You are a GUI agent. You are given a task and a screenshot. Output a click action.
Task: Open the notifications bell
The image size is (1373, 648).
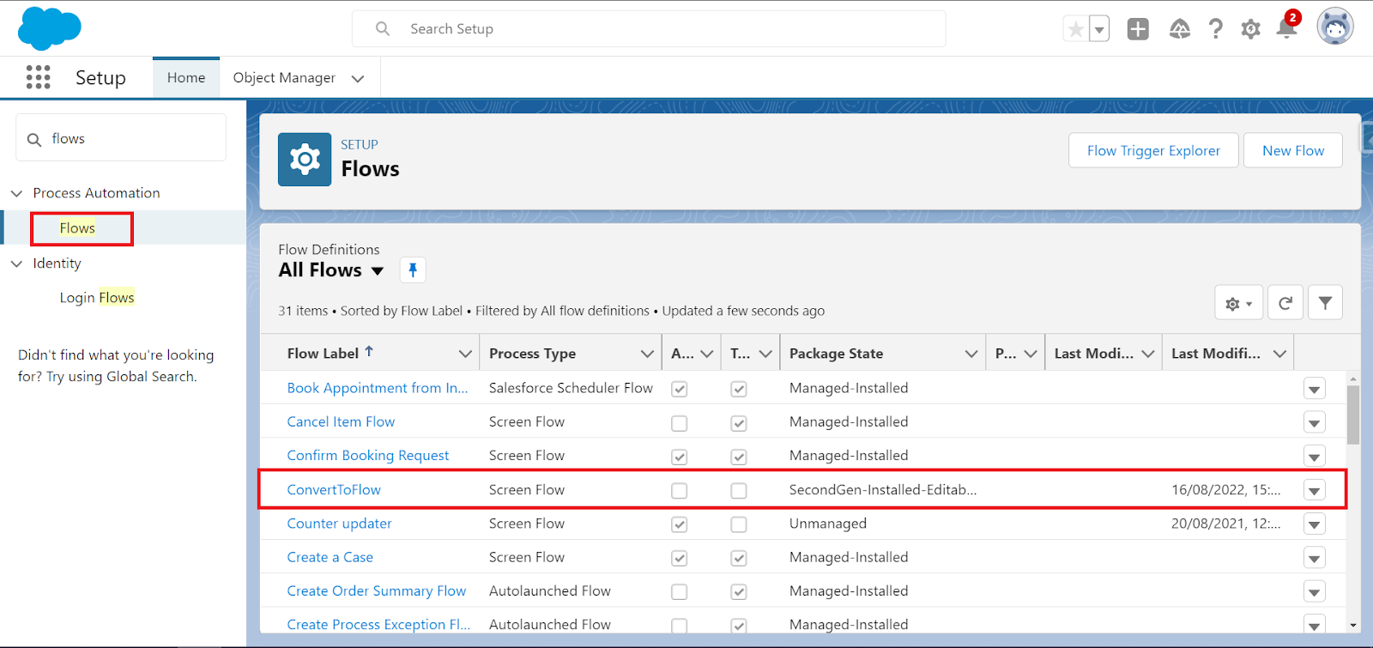[x=1286, y=28]
